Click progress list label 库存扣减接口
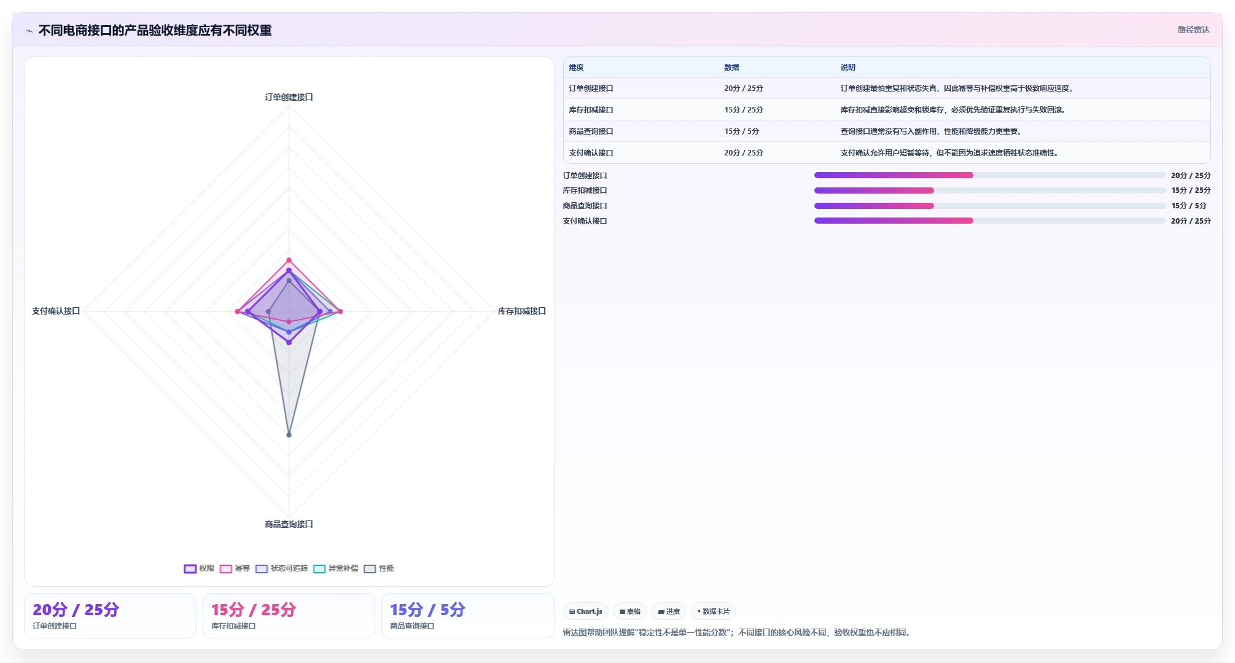Screen dimensions: 1235x663 (x=585, y=190)
